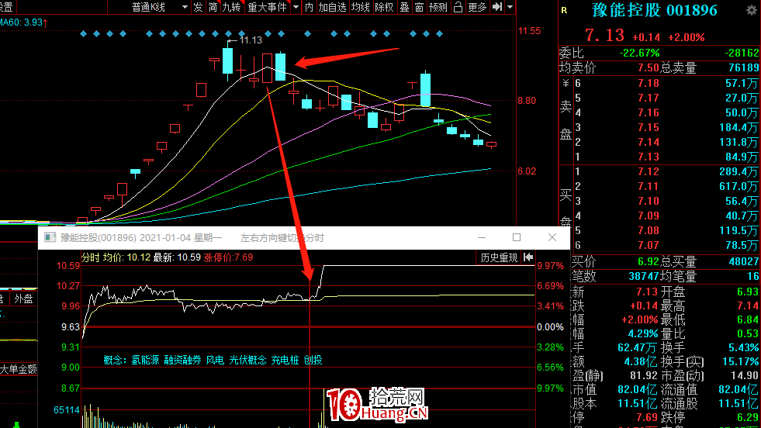Expand the arrow next to 重大事件
Image resolution: width=761 pixels, height=428 pixels.
tap(296, 7)
